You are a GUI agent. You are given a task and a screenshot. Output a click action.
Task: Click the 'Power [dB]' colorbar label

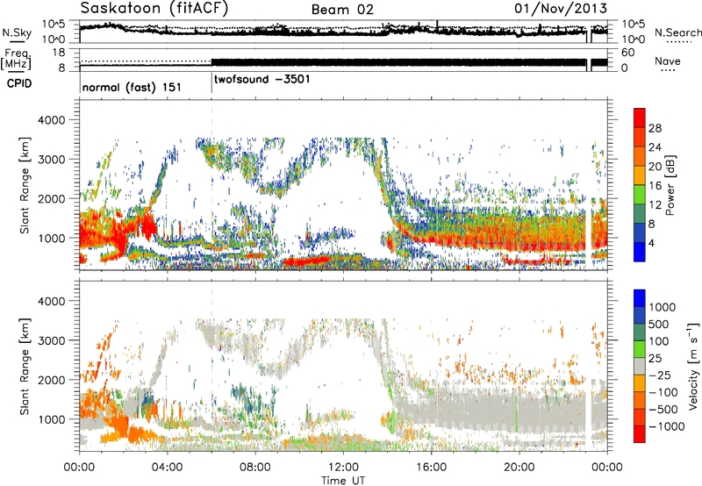click(x=670, y=185)
